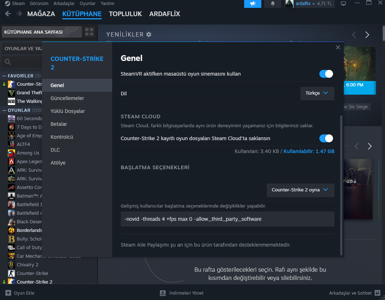Click the Assetto Corsa game icon

click(11, 187)
